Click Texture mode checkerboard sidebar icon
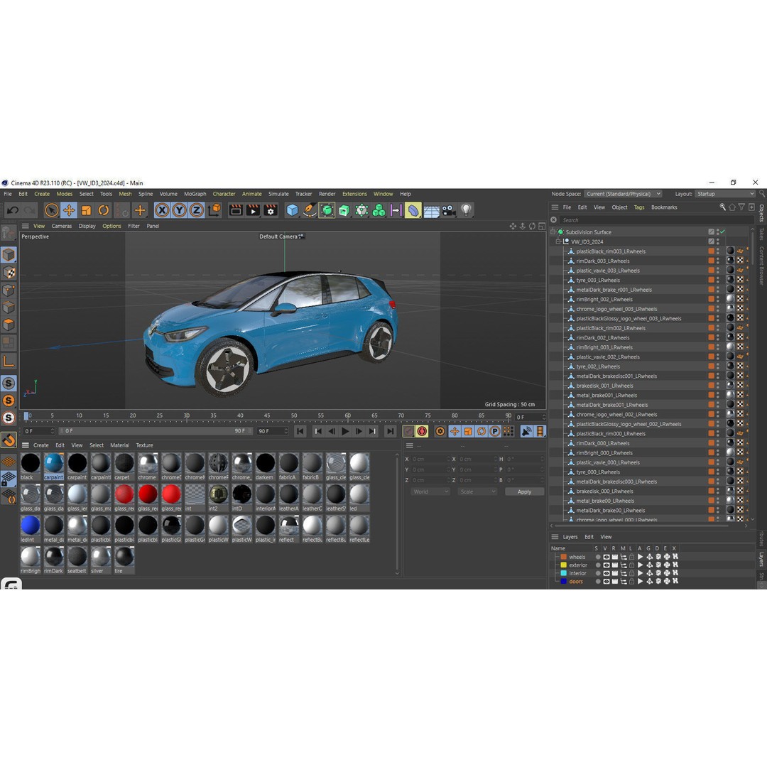The image size is (767, 767). (x=9, y=273)
